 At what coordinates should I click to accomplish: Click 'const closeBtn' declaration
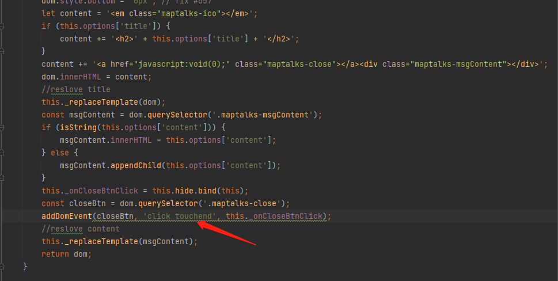[x=74, y=203]
